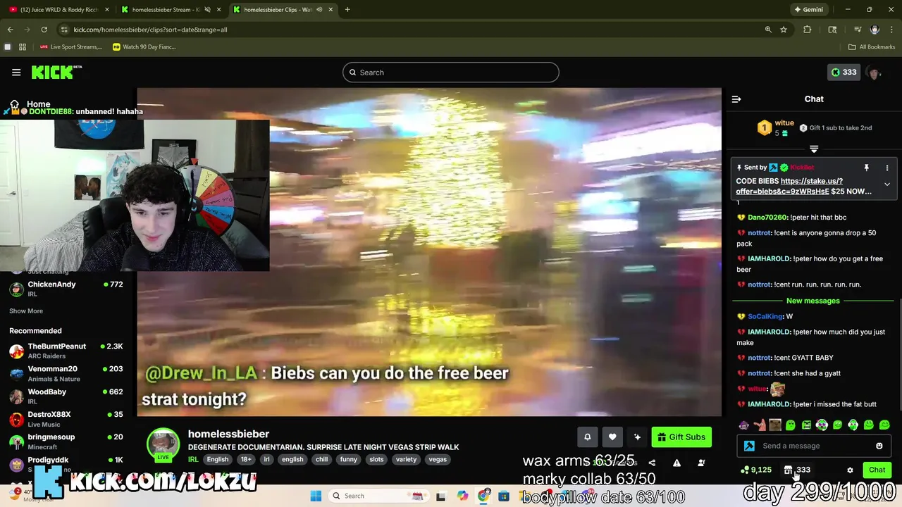Open a new browser tab
This screenshot has width=902, height=507.
[347, 10]
